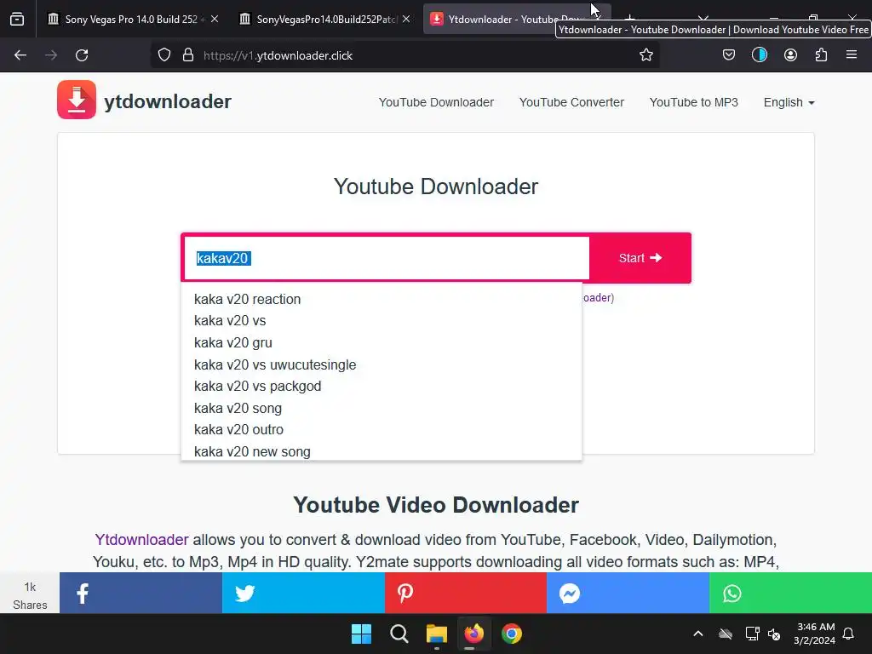Bookmark this page with the star icon

[x=645, y=55]
